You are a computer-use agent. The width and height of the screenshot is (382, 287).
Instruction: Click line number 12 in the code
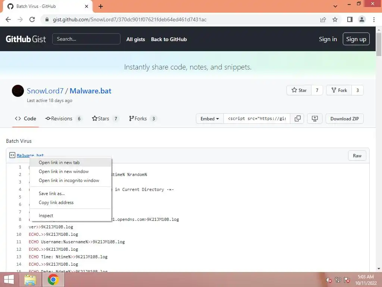click(19, 249)
